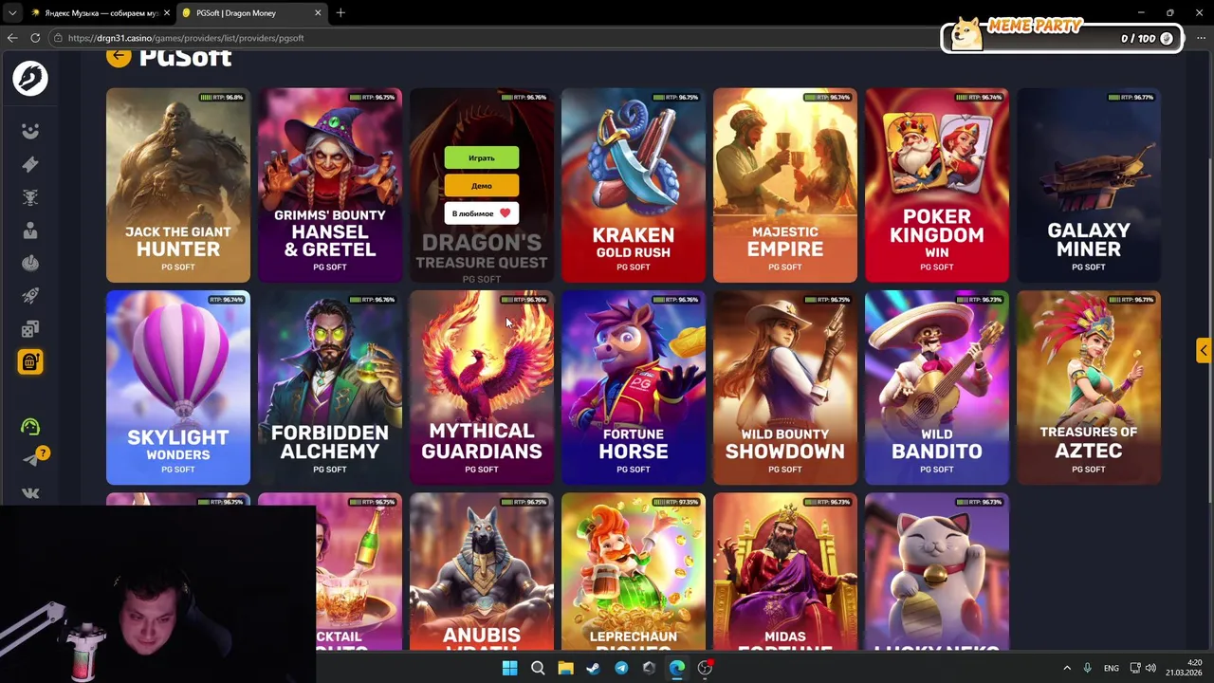Open Mythical Guardians game card
The width and height of the screenshot is (1214, 683).
point(482,388)
